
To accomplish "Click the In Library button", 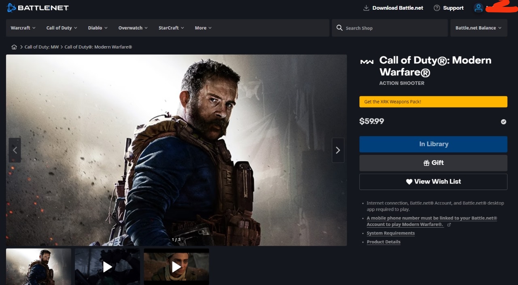I will tap(433, 144).
